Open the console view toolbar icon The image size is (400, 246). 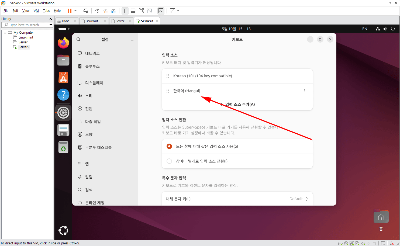click(161, 11)
